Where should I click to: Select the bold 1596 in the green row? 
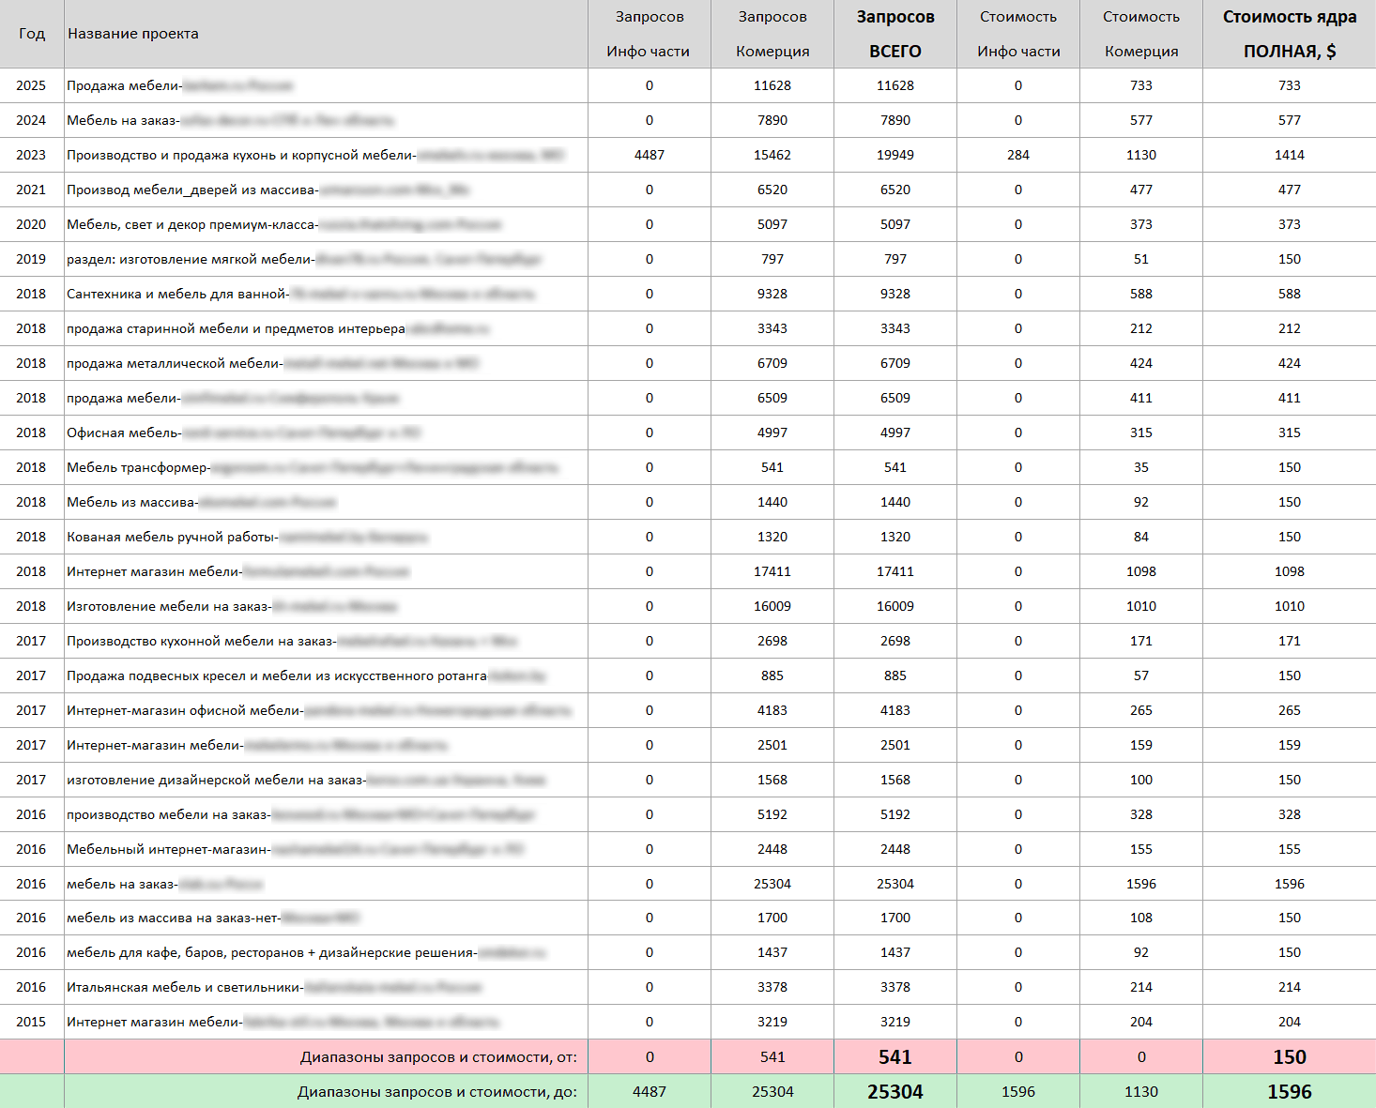click(x=1289, y=1092)
